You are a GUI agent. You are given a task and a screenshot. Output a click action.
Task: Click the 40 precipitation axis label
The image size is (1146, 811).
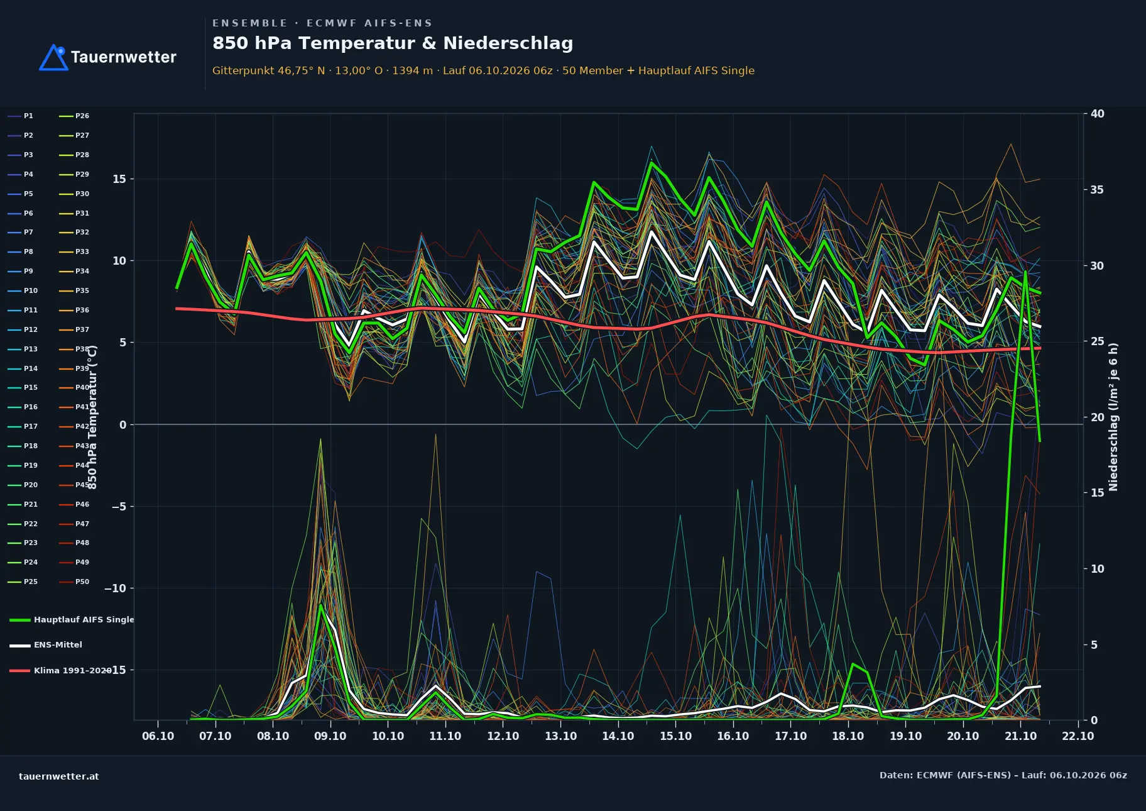pyautogui.click(x=1098, y=114)
